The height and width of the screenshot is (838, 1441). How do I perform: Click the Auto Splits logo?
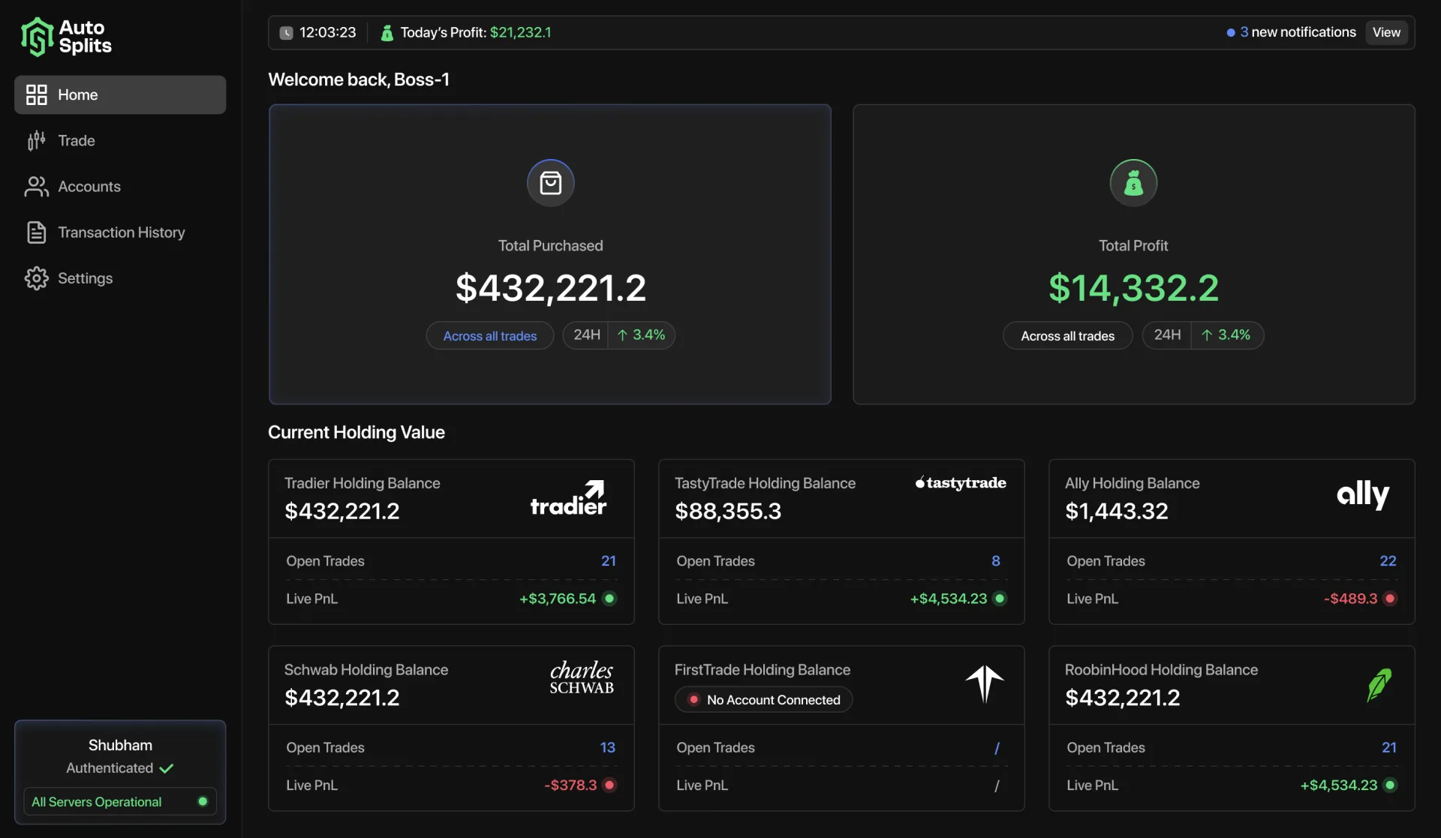pyautogui.click(x=66, y=37)
